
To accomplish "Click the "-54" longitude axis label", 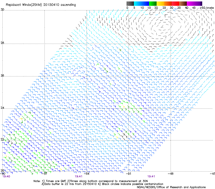I will [87, 174].
